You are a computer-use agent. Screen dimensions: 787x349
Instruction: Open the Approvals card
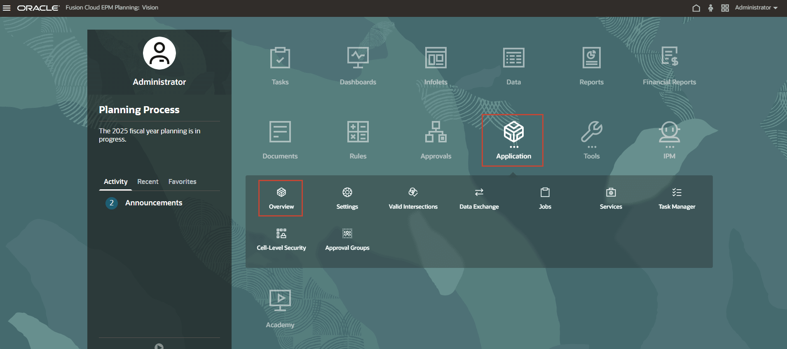click(436, 140)
